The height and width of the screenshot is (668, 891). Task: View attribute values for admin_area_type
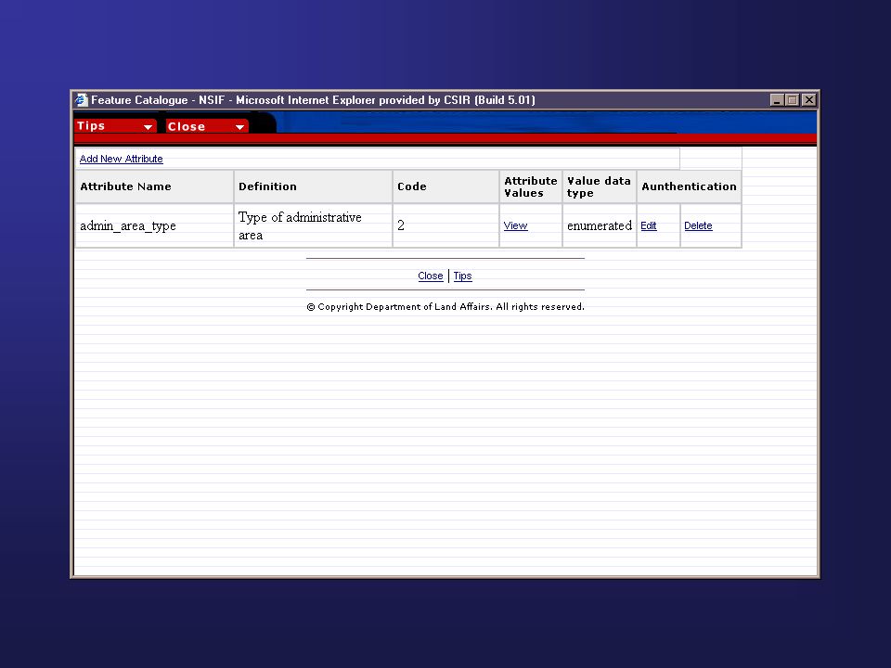pyautogui.click(x=515, y=225)
